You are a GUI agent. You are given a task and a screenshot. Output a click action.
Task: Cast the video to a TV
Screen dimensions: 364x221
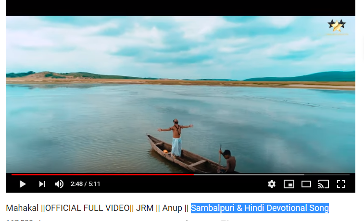324,184
